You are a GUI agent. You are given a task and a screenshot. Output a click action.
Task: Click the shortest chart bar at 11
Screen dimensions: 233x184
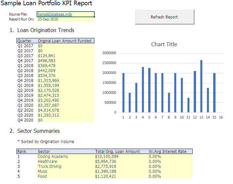(188, 105)
